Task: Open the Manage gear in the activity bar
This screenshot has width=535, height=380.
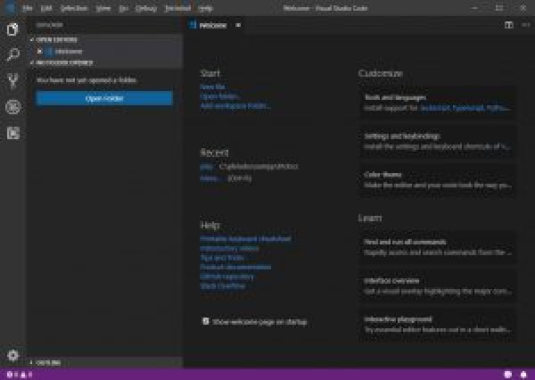Action: (13, 355)
